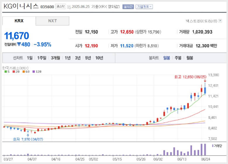228x164 pixels.
Task: Select the 3개월 line chart period
Action: point(55,58)
